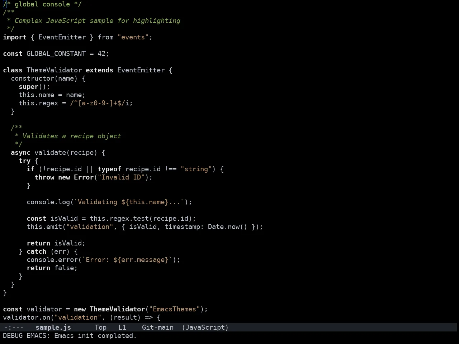Click console.error call

coord(52,260)
